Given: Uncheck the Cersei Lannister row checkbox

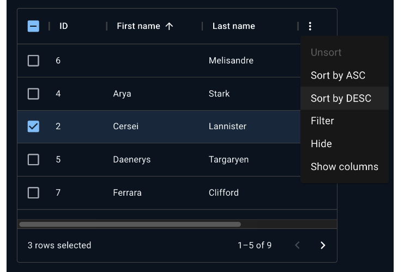Looking at the screenshot, I should 33,126.
